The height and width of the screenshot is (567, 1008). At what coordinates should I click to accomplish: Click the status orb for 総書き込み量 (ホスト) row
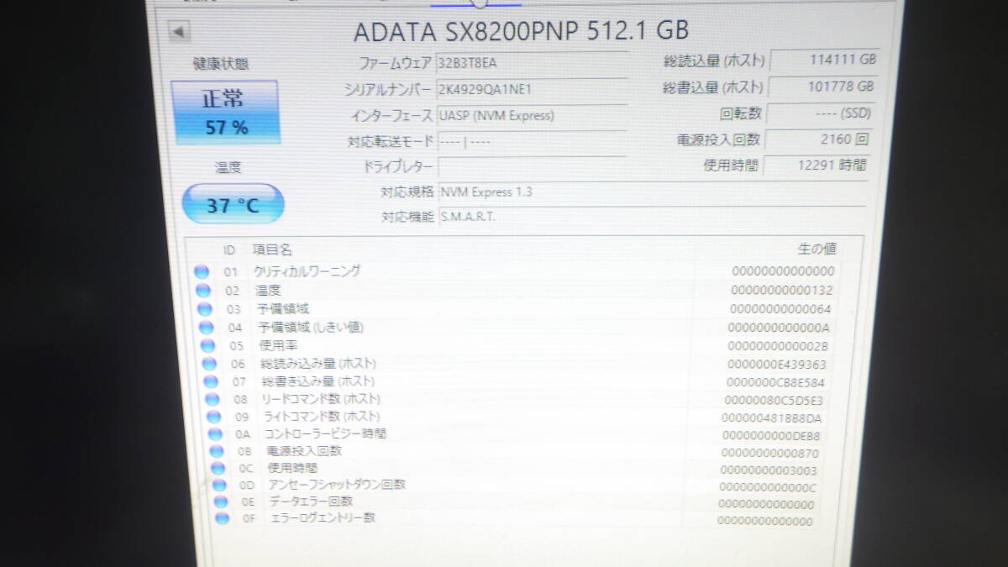211,381
